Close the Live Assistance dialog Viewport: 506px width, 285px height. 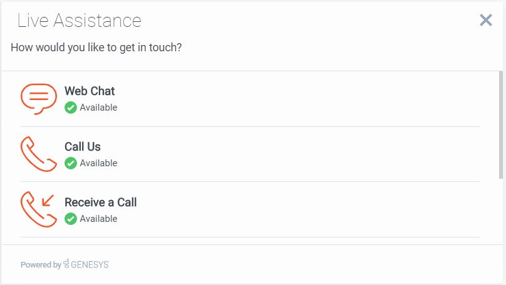tap(485, 21)
